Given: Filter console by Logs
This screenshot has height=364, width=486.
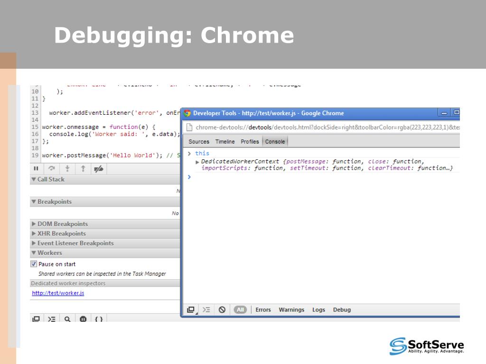Looking at the screenshot, I should 318,309.
